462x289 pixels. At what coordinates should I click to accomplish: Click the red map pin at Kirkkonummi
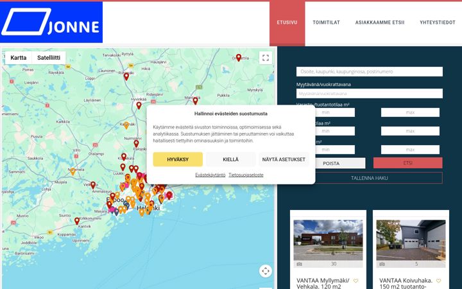(77, 221)
